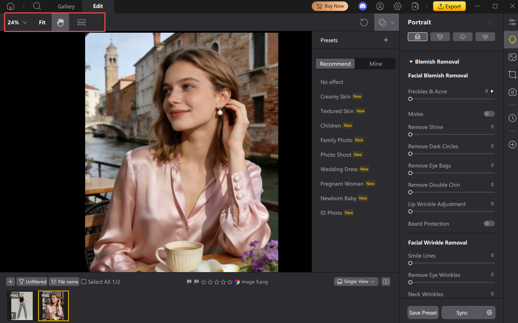
Task: Click the Export button
Action: point(449,6)
